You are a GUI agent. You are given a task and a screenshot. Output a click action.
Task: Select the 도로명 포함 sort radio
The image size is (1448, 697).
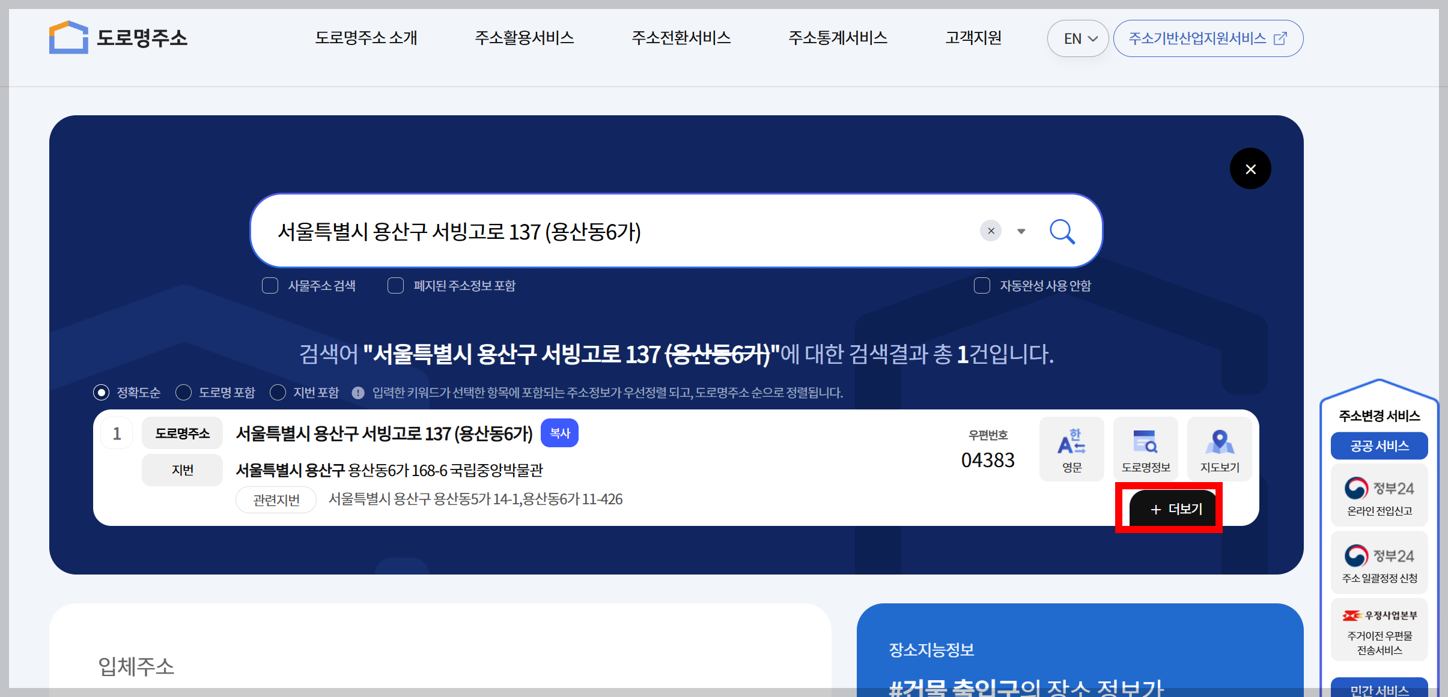[x=184, y=393]
